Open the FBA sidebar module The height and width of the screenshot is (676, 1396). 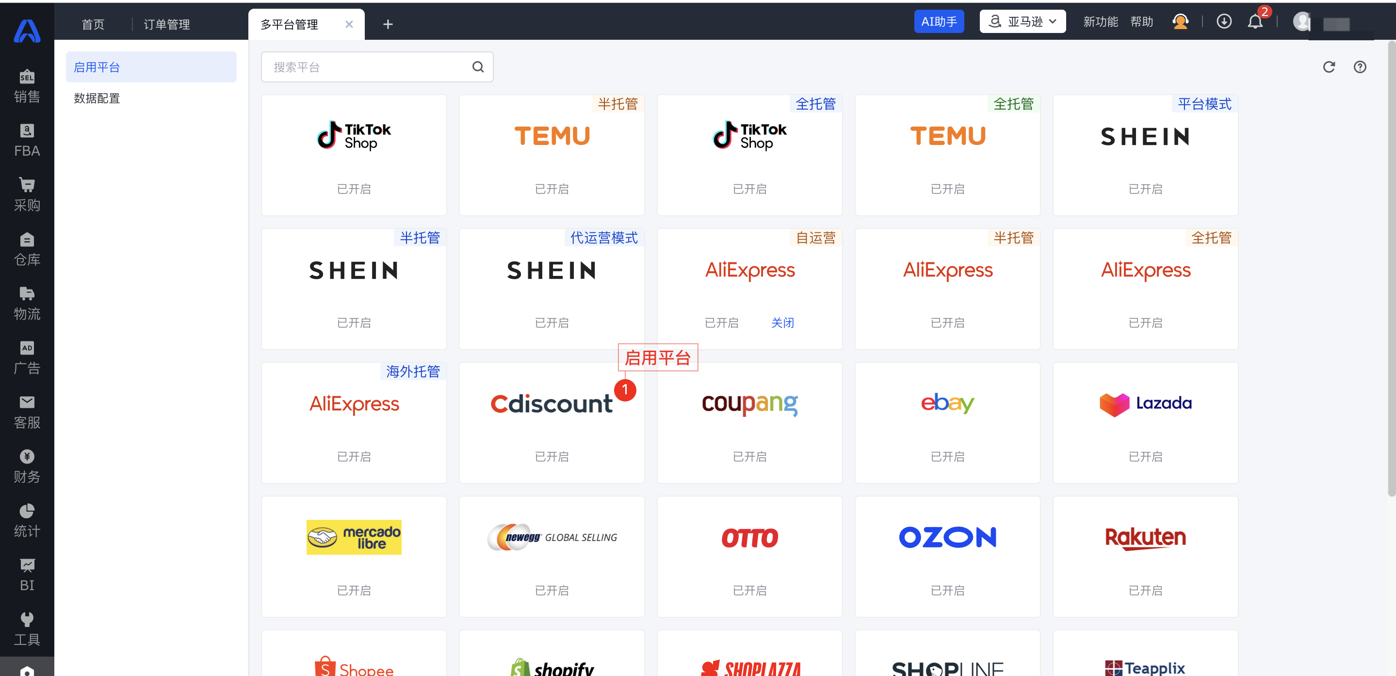click(x=27, y=140)
